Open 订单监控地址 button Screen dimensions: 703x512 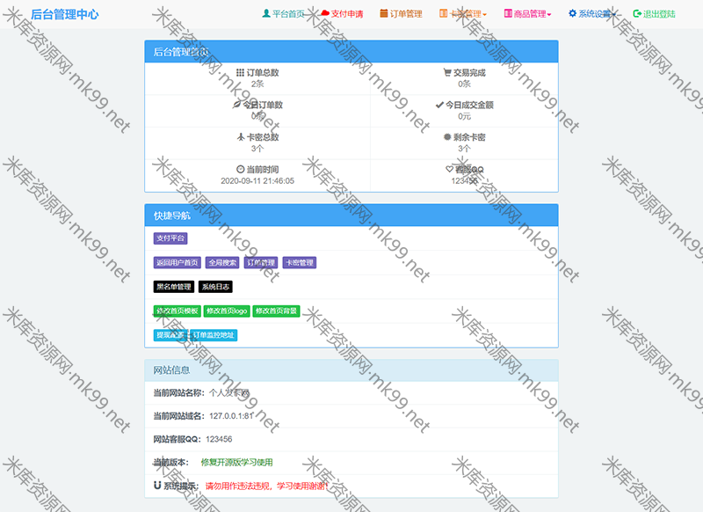[214, 335]
